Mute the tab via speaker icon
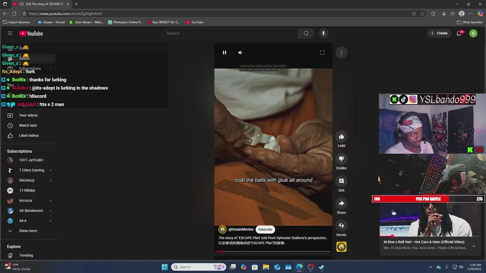Image resolution: width=486 pixels, height=273 pixels. click(x=21, y=4)
